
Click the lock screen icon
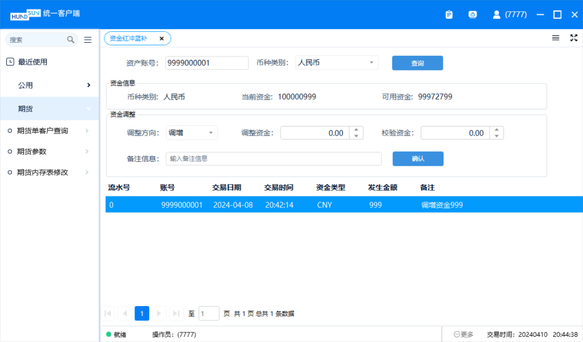(473, 15)
